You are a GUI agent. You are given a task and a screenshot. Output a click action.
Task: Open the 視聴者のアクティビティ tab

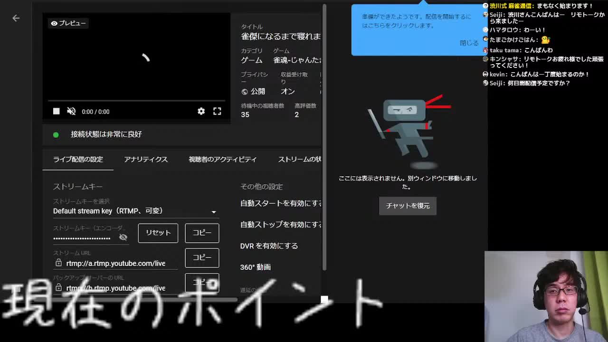click(222, 159)
